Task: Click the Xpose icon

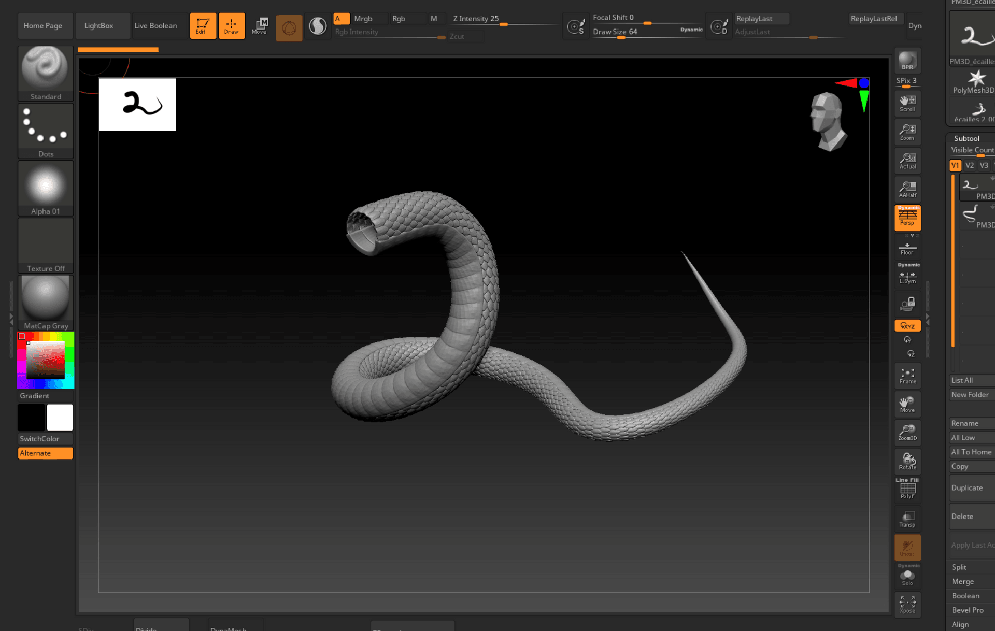Action: pyautogui.click(x=907, y=604)
